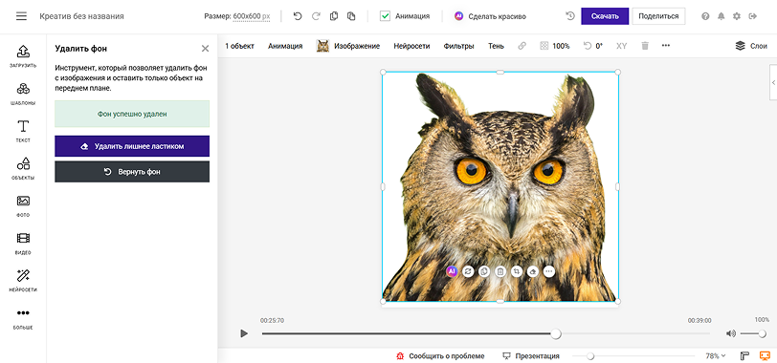Open XY position settings
The image size is (777, 363).
[621, 46]
